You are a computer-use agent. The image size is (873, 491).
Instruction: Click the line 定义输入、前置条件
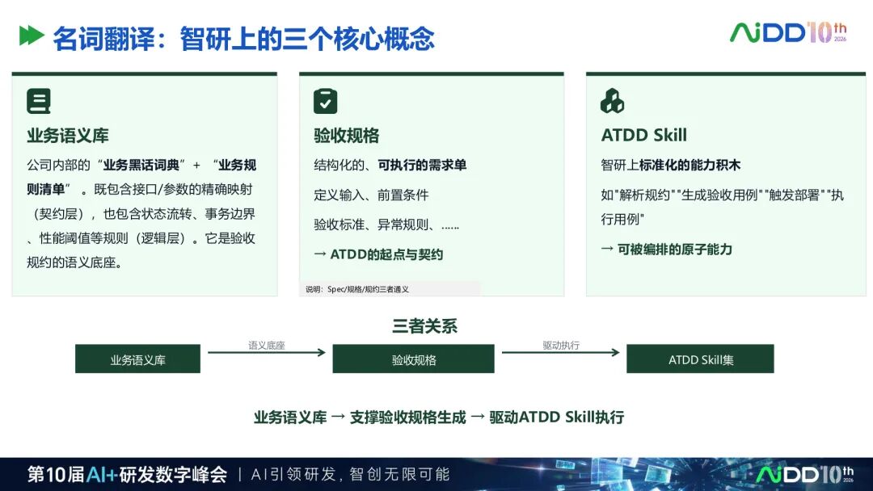coord(371,195)
